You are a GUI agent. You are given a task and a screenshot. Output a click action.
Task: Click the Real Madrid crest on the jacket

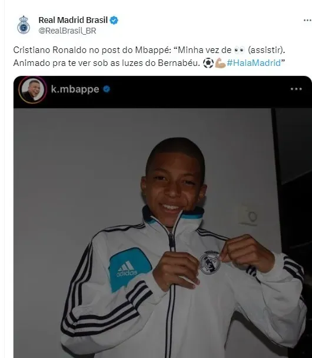[210, 263]
